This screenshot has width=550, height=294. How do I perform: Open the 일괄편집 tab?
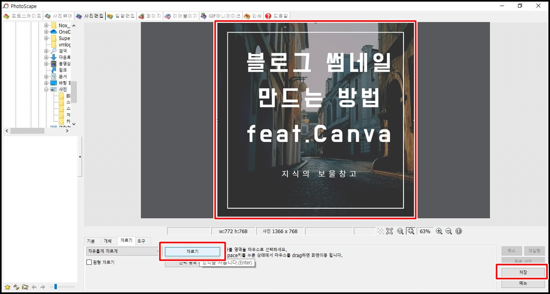pyautogui.click(x=120, y=16)
